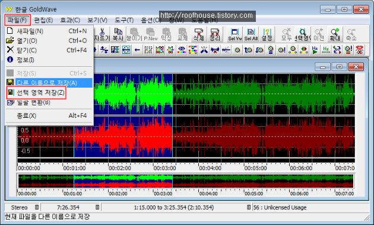Click the red X waveform silence icon
The height and width of the screenshot is (225, 374).
(x=215, y=50)
